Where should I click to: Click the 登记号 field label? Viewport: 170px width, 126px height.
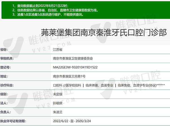pos(6,67)
